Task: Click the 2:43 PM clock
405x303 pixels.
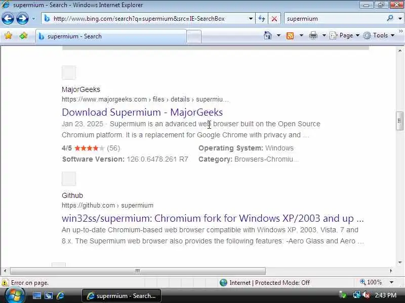Action: point(385,295)
